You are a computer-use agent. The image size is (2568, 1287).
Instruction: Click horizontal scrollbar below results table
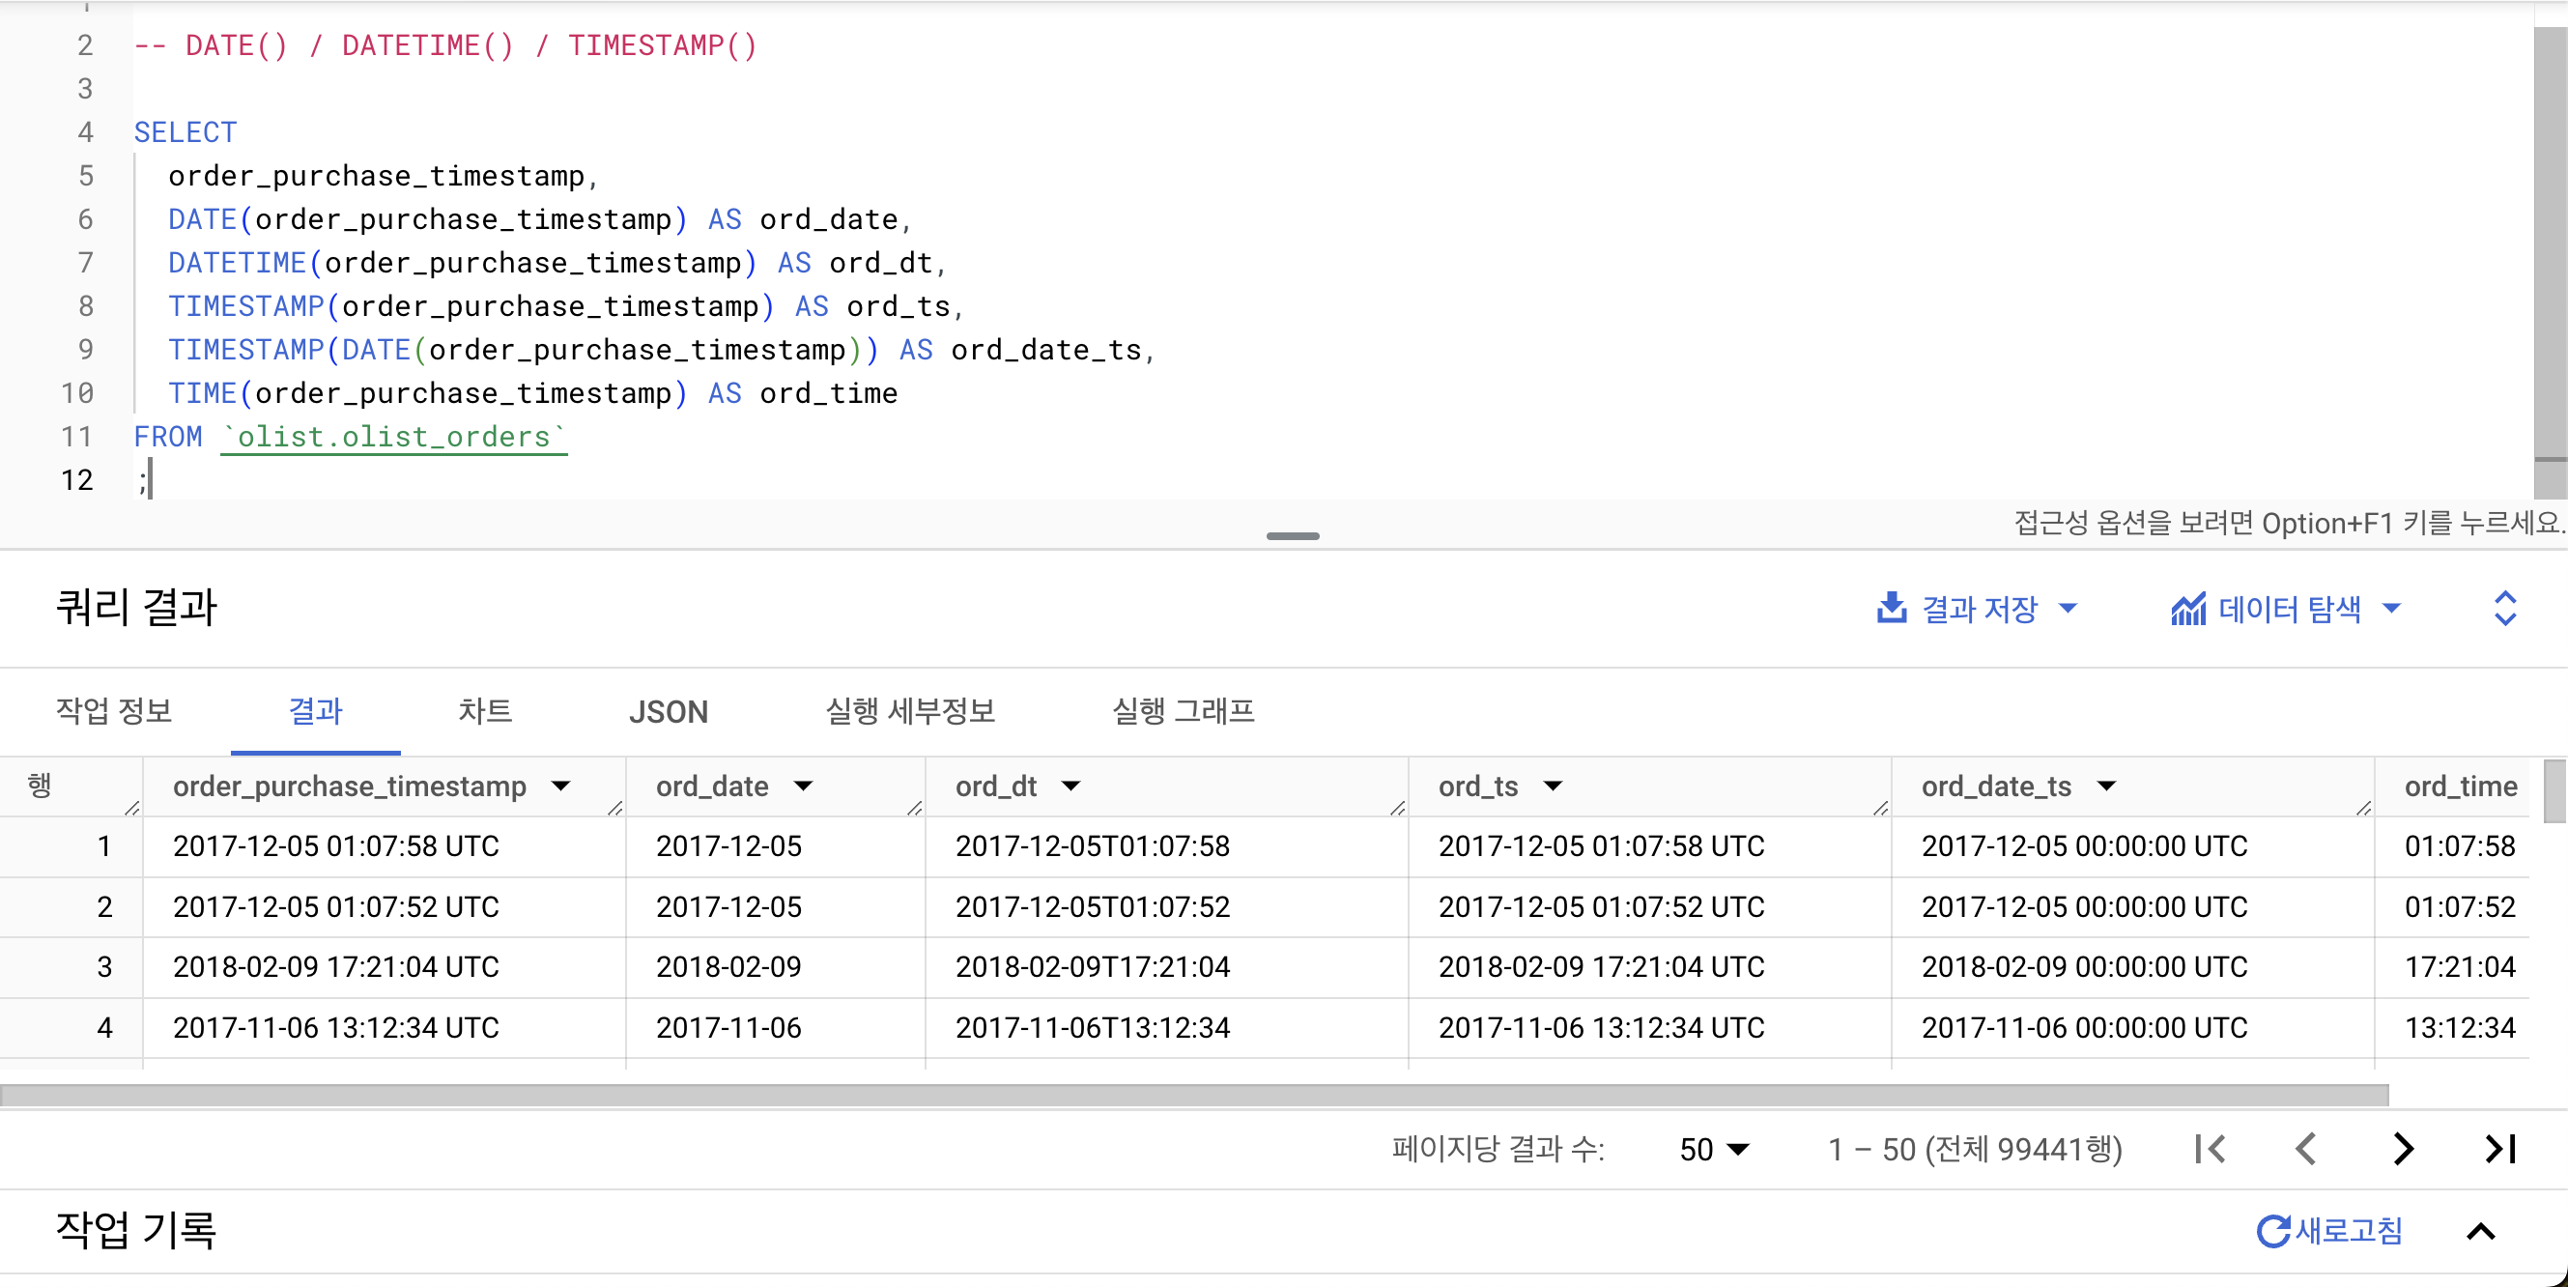(1194, 1095)
